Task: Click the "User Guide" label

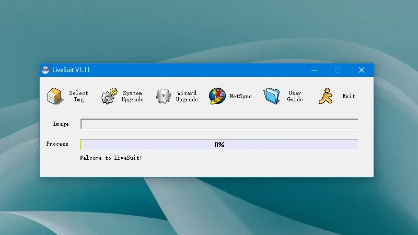Action: pyautogui.click(x=295, y=96)
